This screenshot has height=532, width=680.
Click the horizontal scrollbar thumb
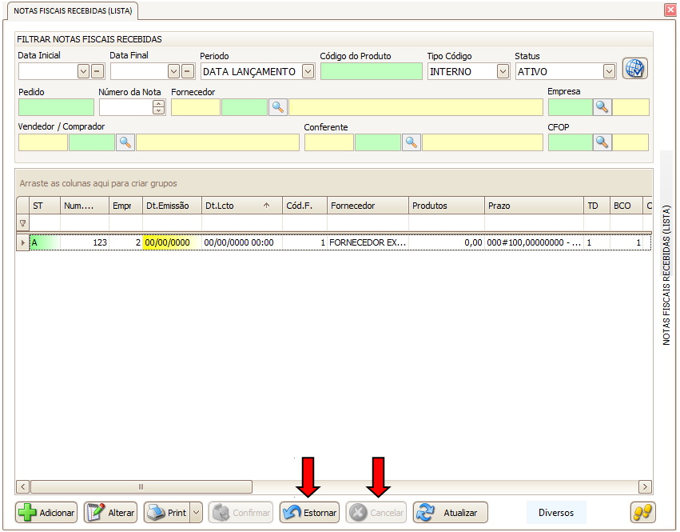141,486
